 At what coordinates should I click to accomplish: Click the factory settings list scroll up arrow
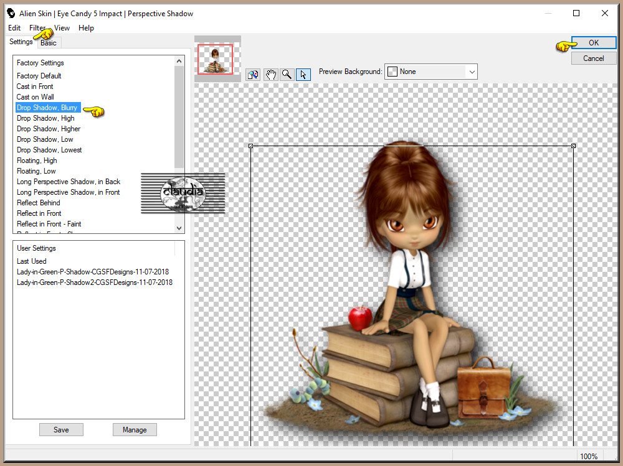(x=179, y=61)
